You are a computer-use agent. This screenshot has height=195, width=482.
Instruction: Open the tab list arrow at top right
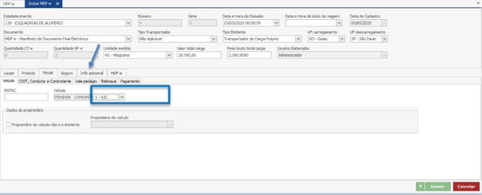[478, 3]
